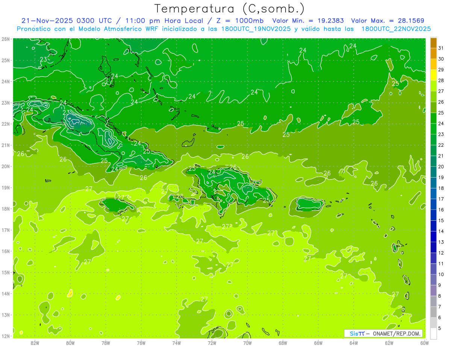
Task: Pick the dark orange legend swatch above 31
Action: coord(433,43)
